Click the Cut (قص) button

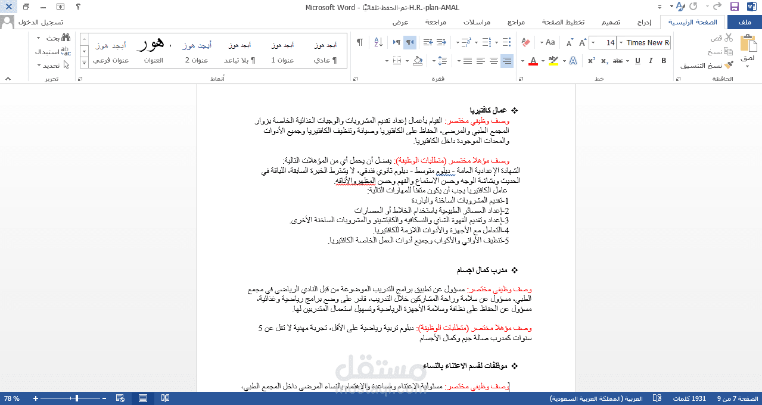(x=720, y=38)
